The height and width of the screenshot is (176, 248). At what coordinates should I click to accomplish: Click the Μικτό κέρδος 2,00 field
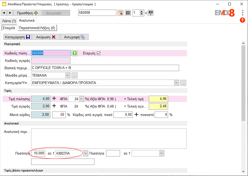click(41, 115)
